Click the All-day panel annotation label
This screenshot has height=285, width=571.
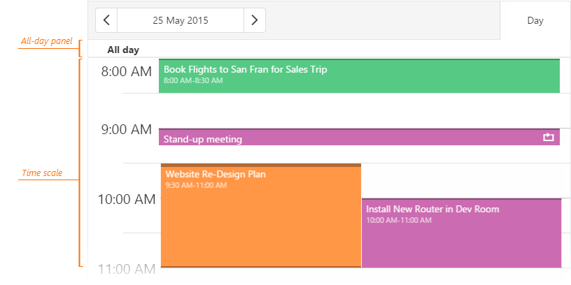click(46, 42)
